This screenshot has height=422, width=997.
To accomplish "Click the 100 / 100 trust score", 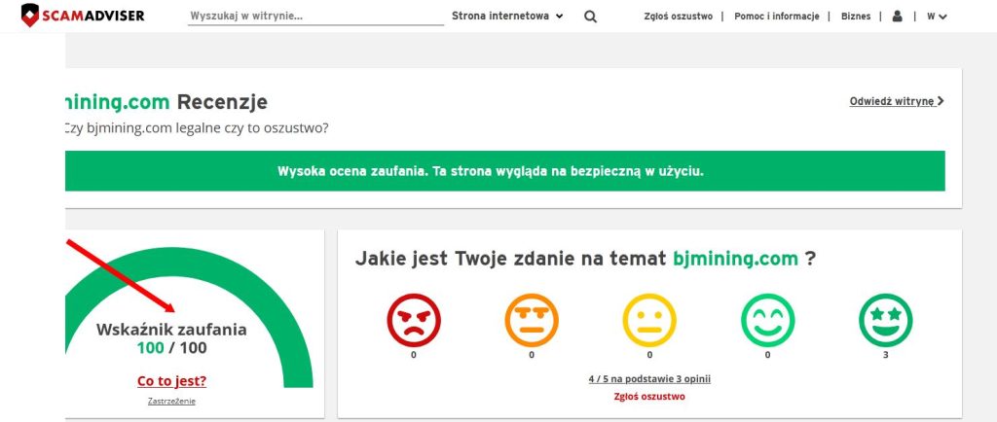I will 171,348.
